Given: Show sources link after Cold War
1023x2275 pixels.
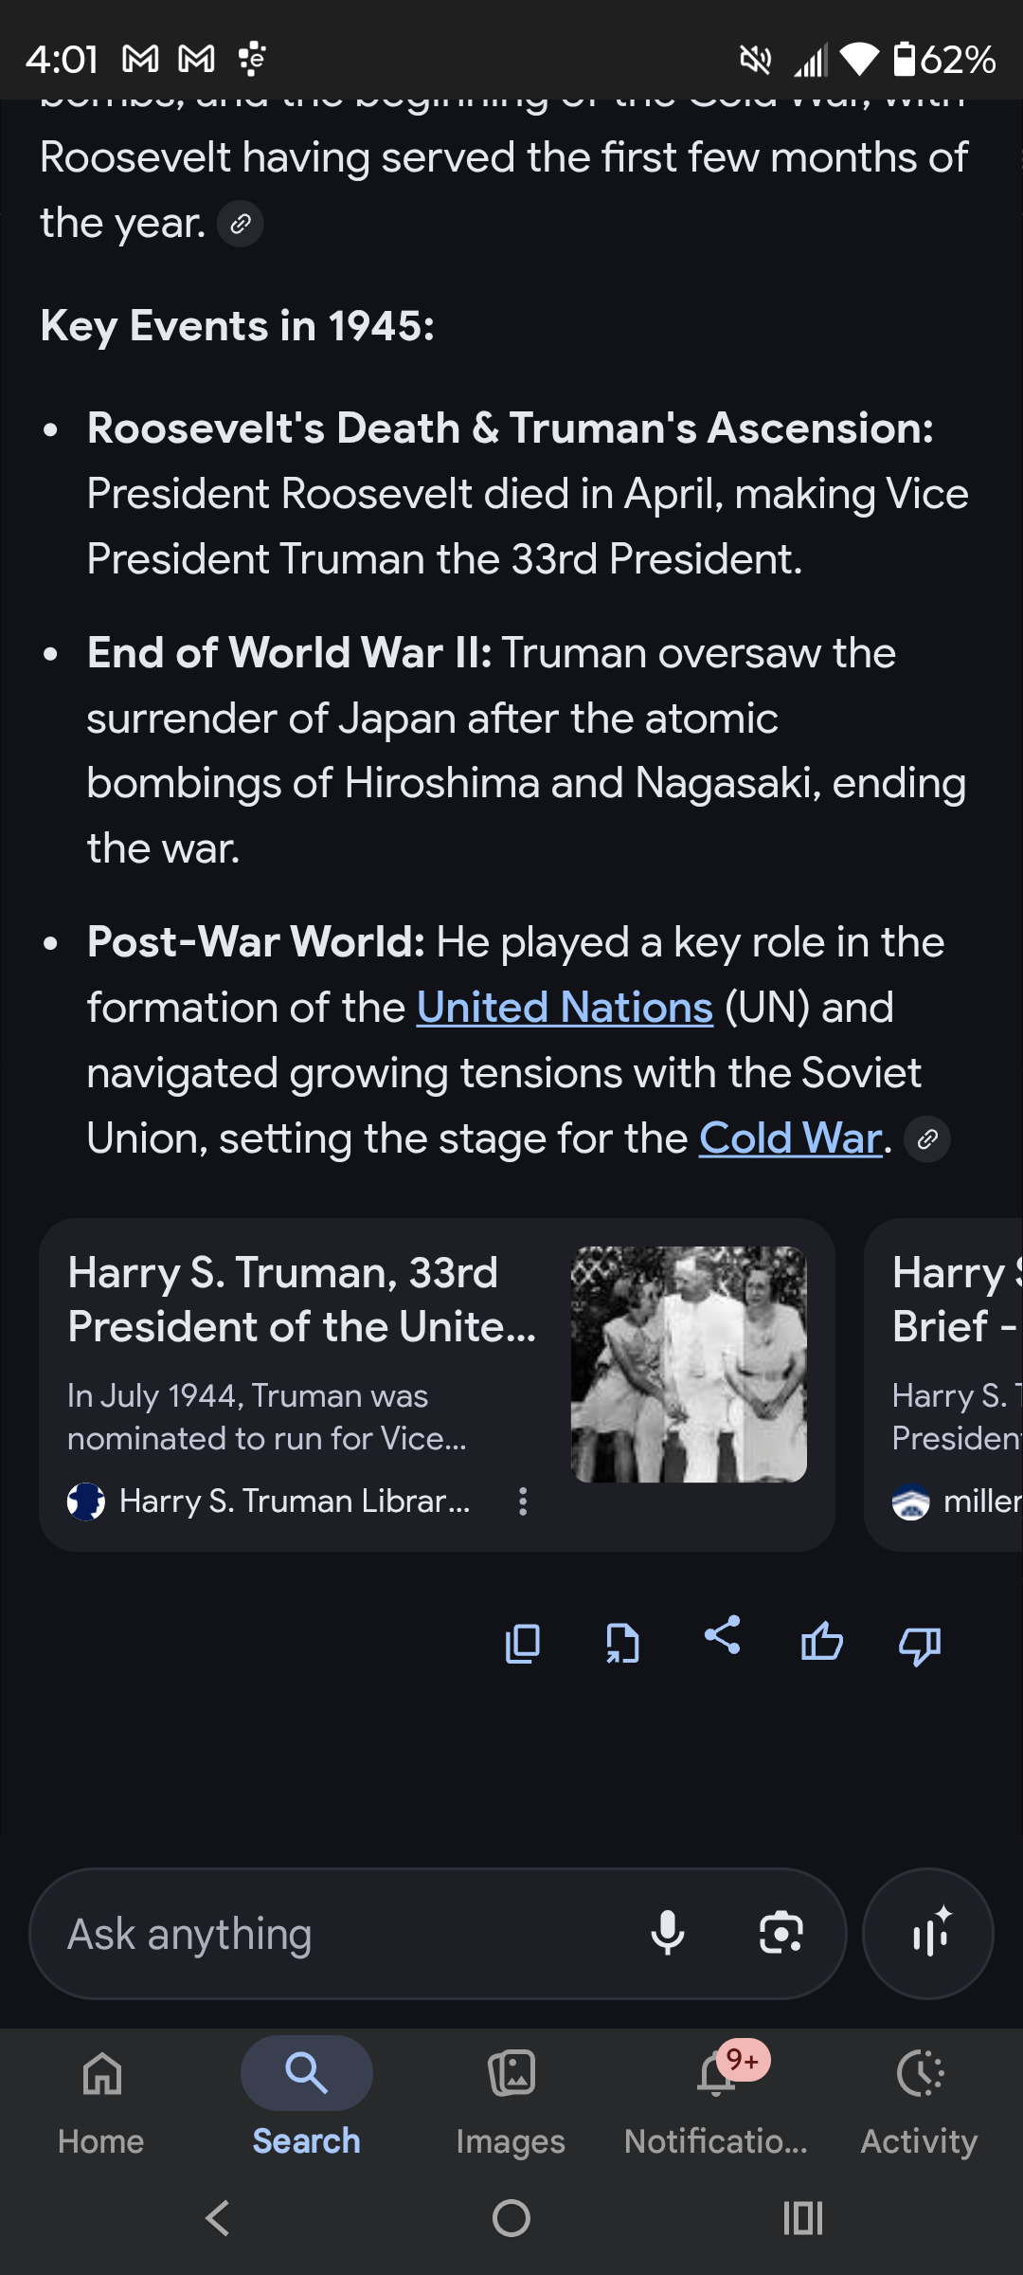Looking at the screenshot, I should [x=927, y=1139].
